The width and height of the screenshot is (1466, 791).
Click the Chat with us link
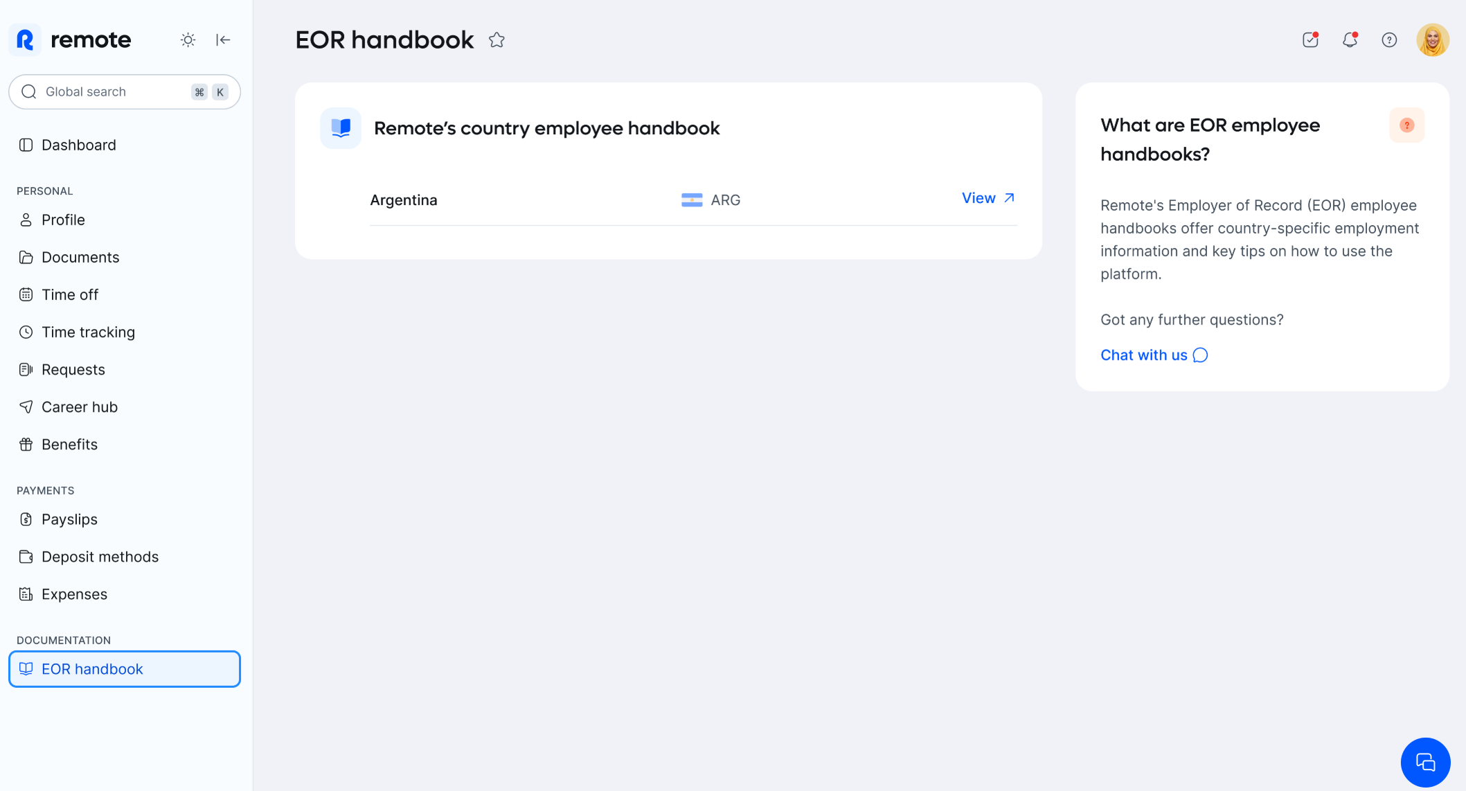(x=1154, y=355)
